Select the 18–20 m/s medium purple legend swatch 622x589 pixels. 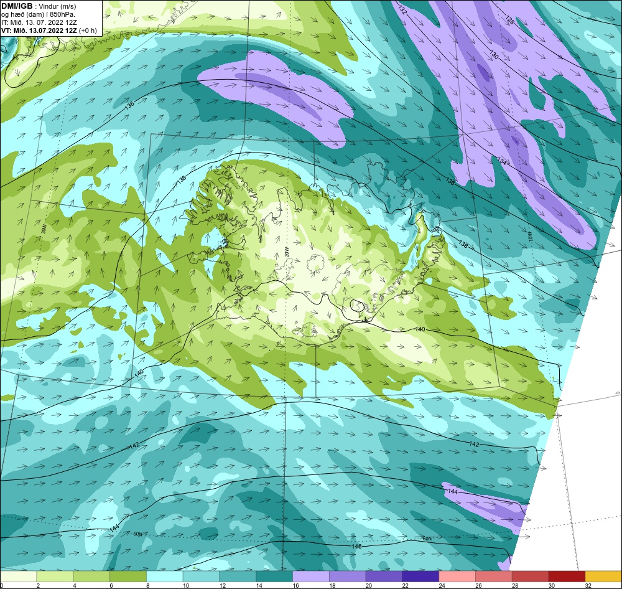(x=348, y=577)
